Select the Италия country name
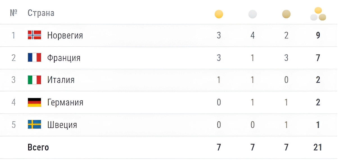Screen dimensions: 343x162 click(61, 80)
